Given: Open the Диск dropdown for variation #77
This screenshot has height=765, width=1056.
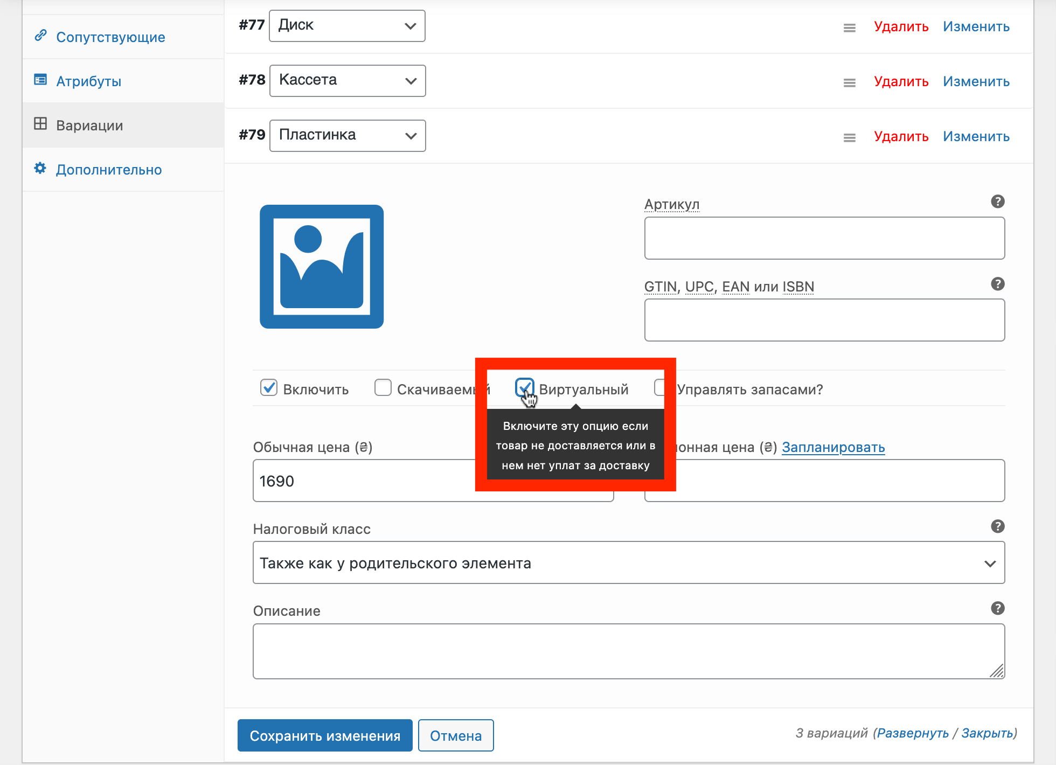Looking at the screenshot, I should [347, 26].
